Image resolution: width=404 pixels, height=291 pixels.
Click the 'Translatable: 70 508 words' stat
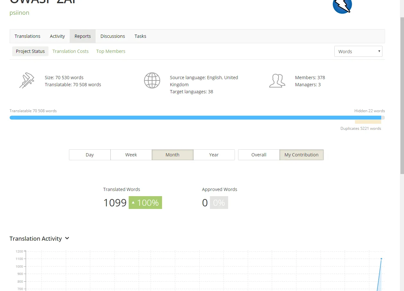(73, 85)
